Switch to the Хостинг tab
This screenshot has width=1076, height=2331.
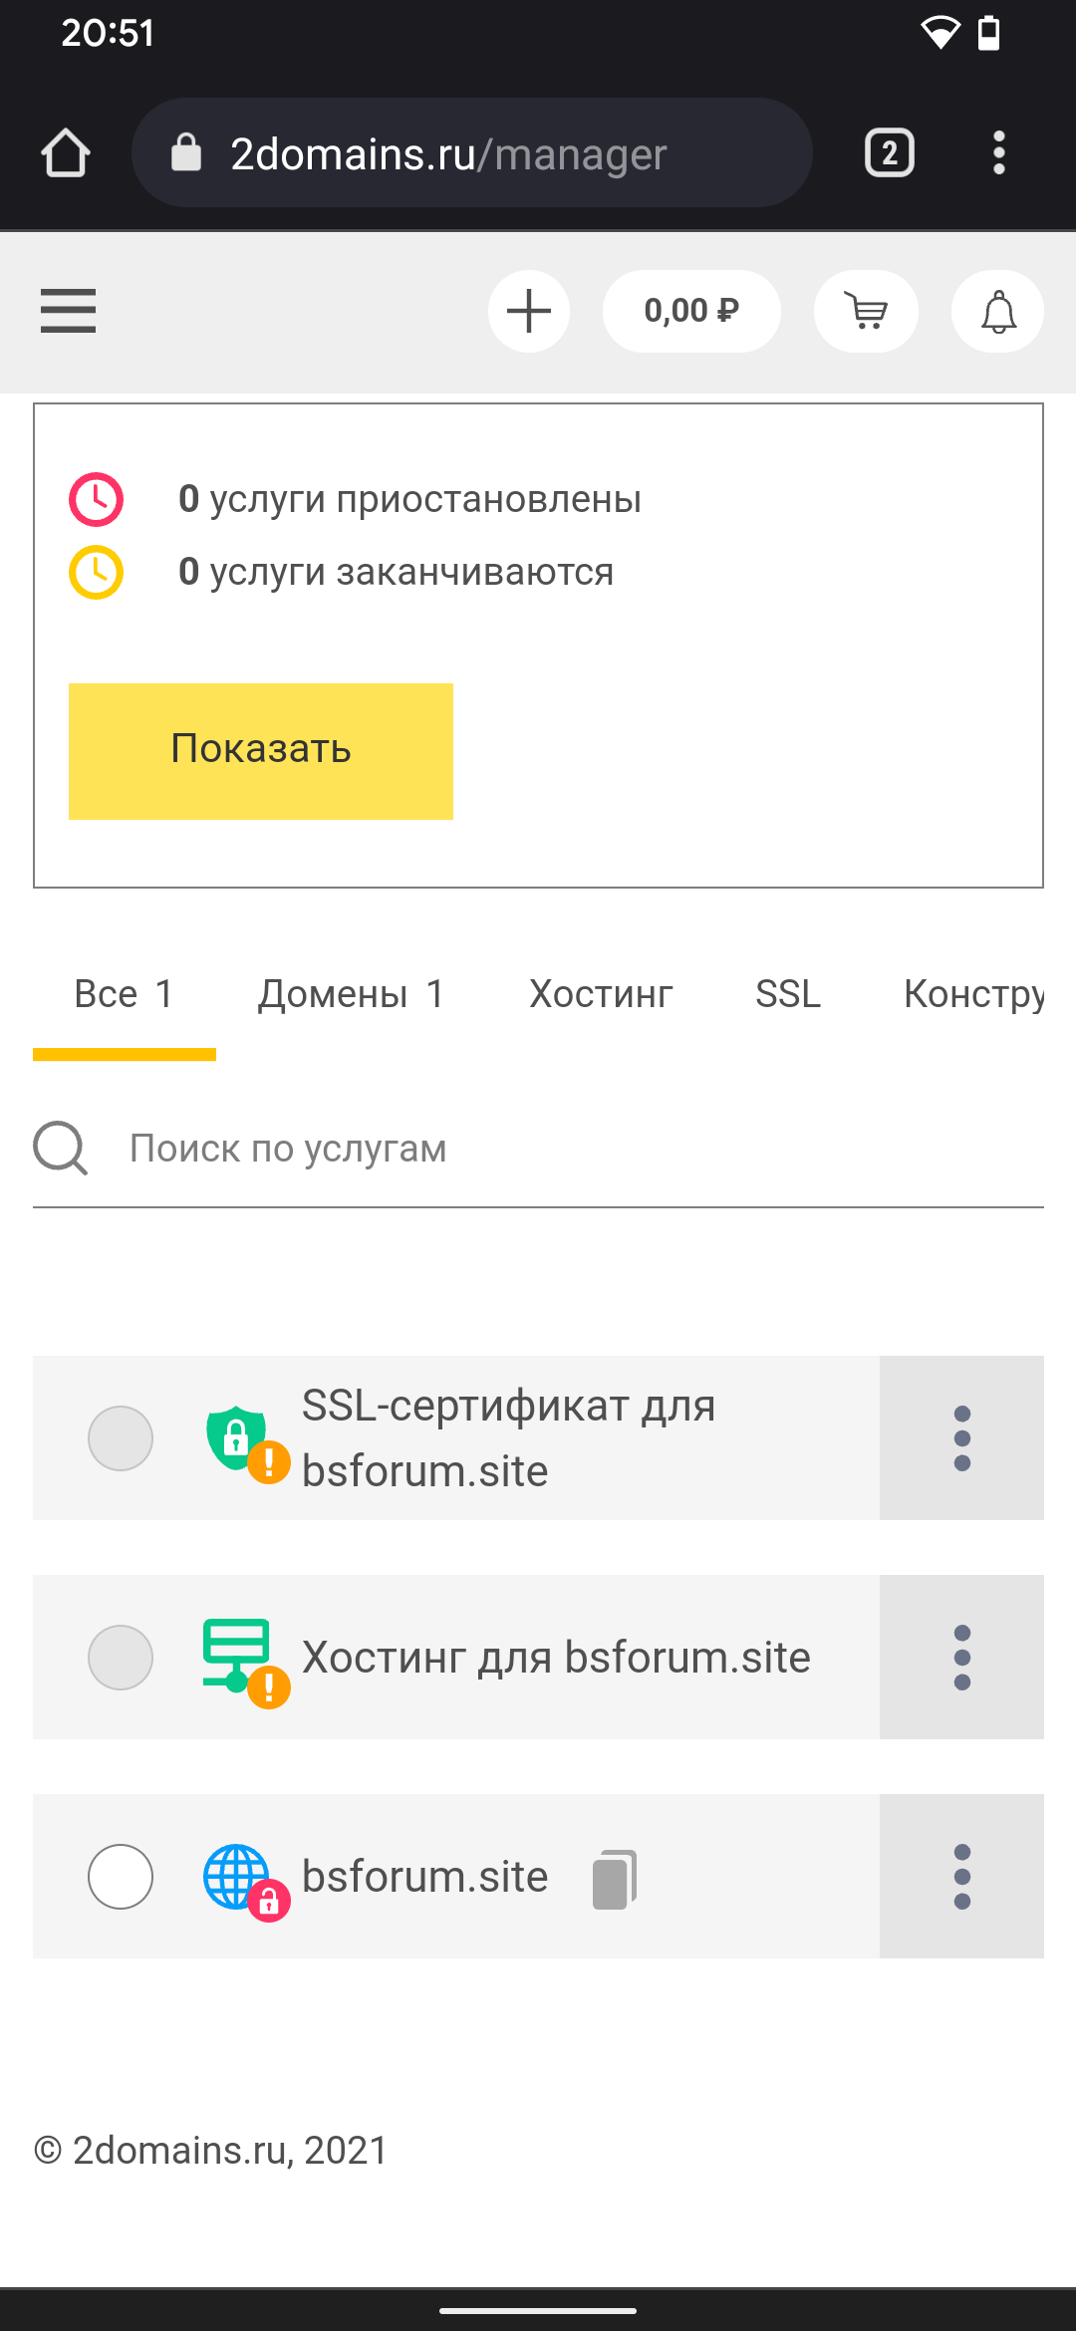(x=601, y=994)
